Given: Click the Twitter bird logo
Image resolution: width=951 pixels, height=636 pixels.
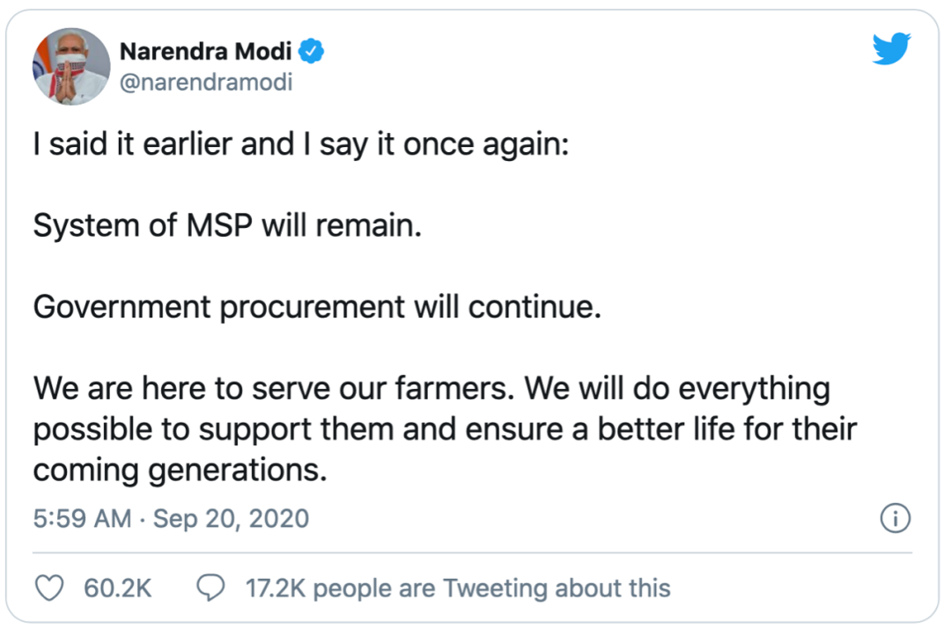Looking at the screenshot, I should 891,48.
